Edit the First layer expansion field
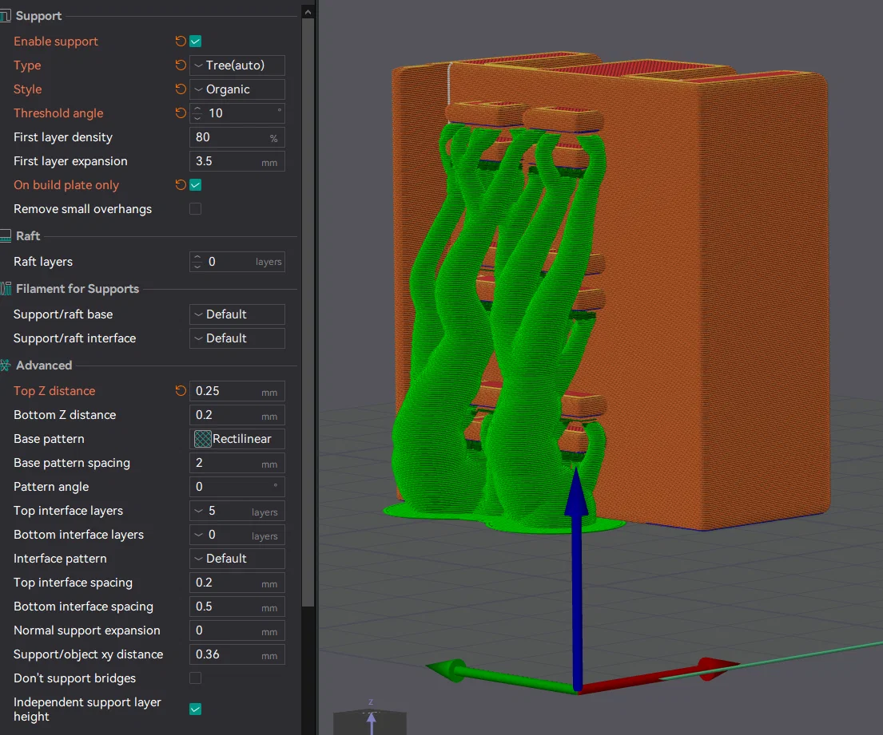This screenshot has height=735, width=883. point(237,161)
